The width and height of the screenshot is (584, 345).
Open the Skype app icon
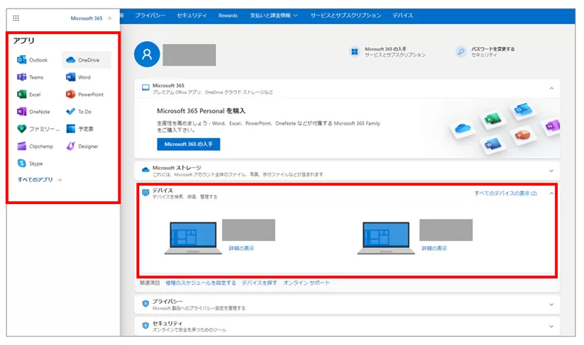tap(22, 164)
